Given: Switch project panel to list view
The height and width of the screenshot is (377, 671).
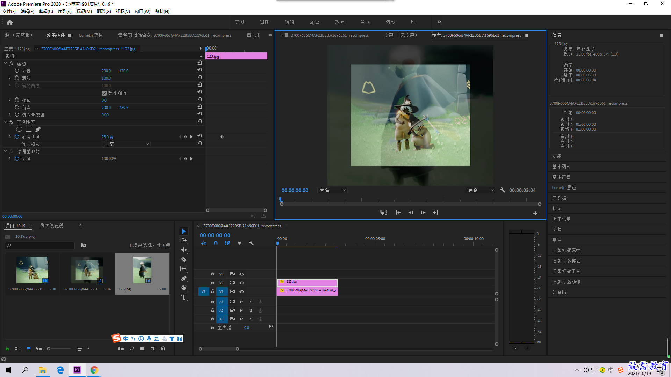Looking at the screenshot, I should click(18, 348).
